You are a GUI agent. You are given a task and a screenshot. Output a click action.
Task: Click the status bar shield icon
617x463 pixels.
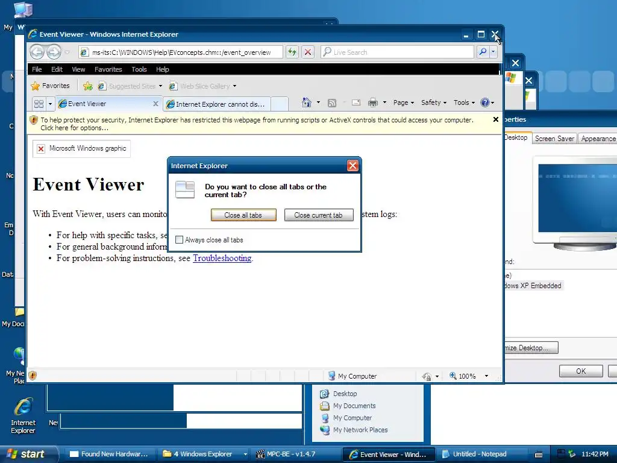[x=33, y=376]
